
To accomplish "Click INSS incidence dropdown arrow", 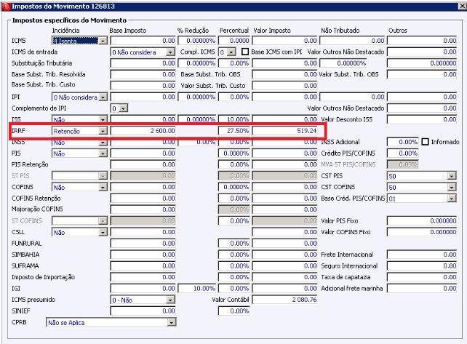I will [x=103, y=143].
